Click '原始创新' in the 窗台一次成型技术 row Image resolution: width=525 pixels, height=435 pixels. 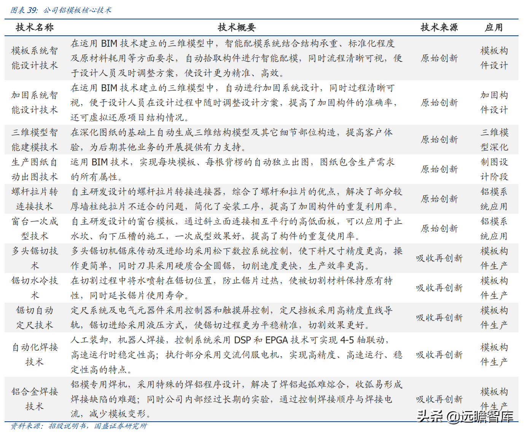[x=439, y=229]
